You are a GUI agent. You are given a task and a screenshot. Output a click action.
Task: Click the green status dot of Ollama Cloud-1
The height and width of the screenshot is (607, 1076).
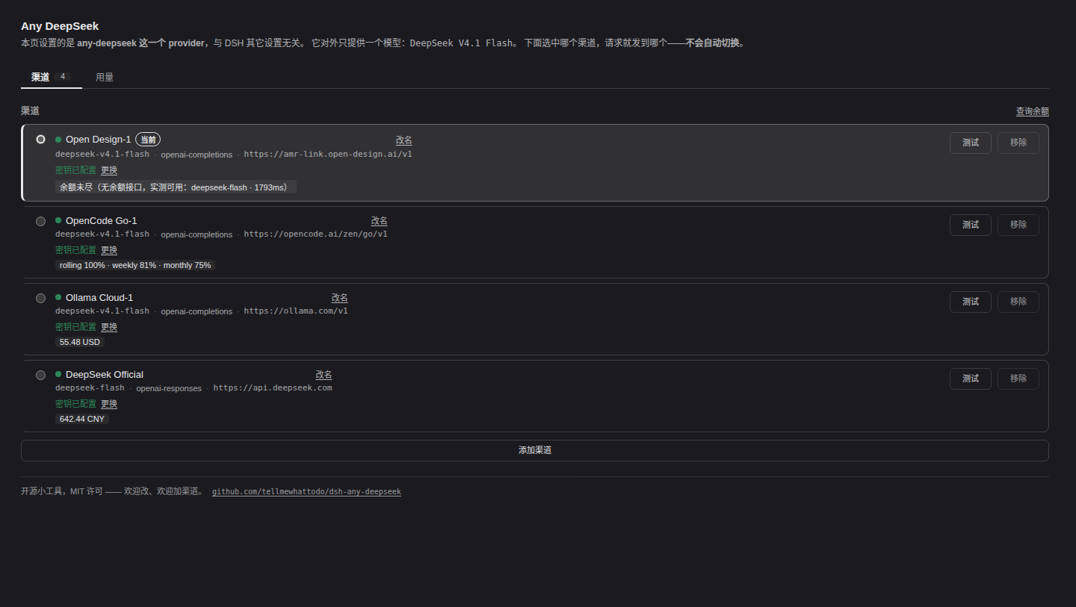coord(58,298)
